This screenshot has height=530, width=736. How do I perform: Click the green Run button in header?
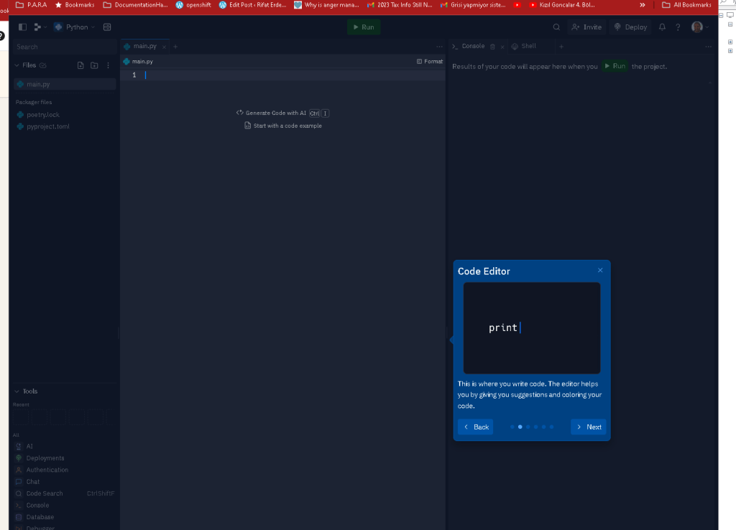coord(364,27)
